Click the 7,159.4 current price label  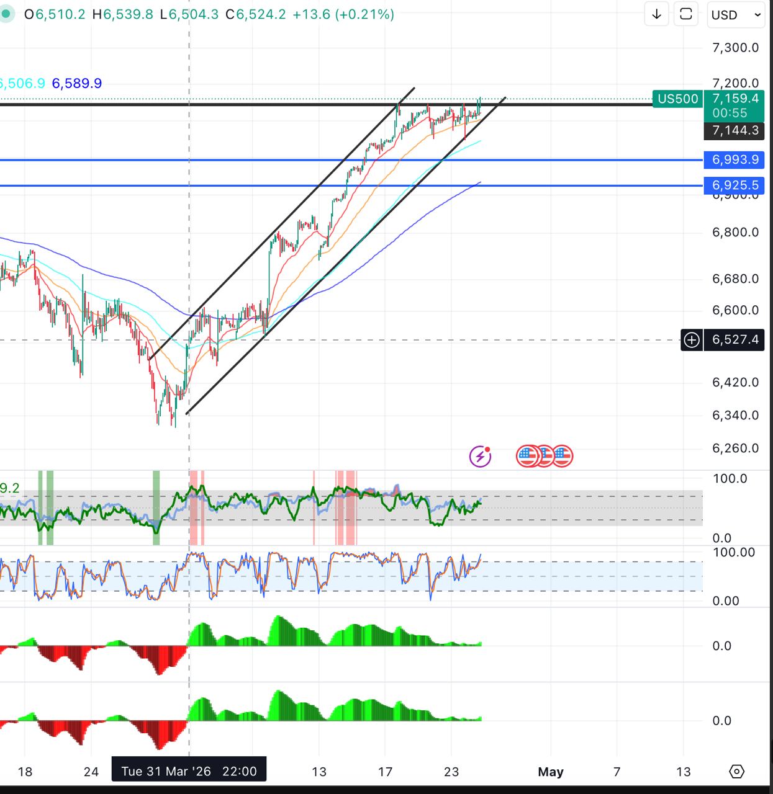(x=735, y=99)
